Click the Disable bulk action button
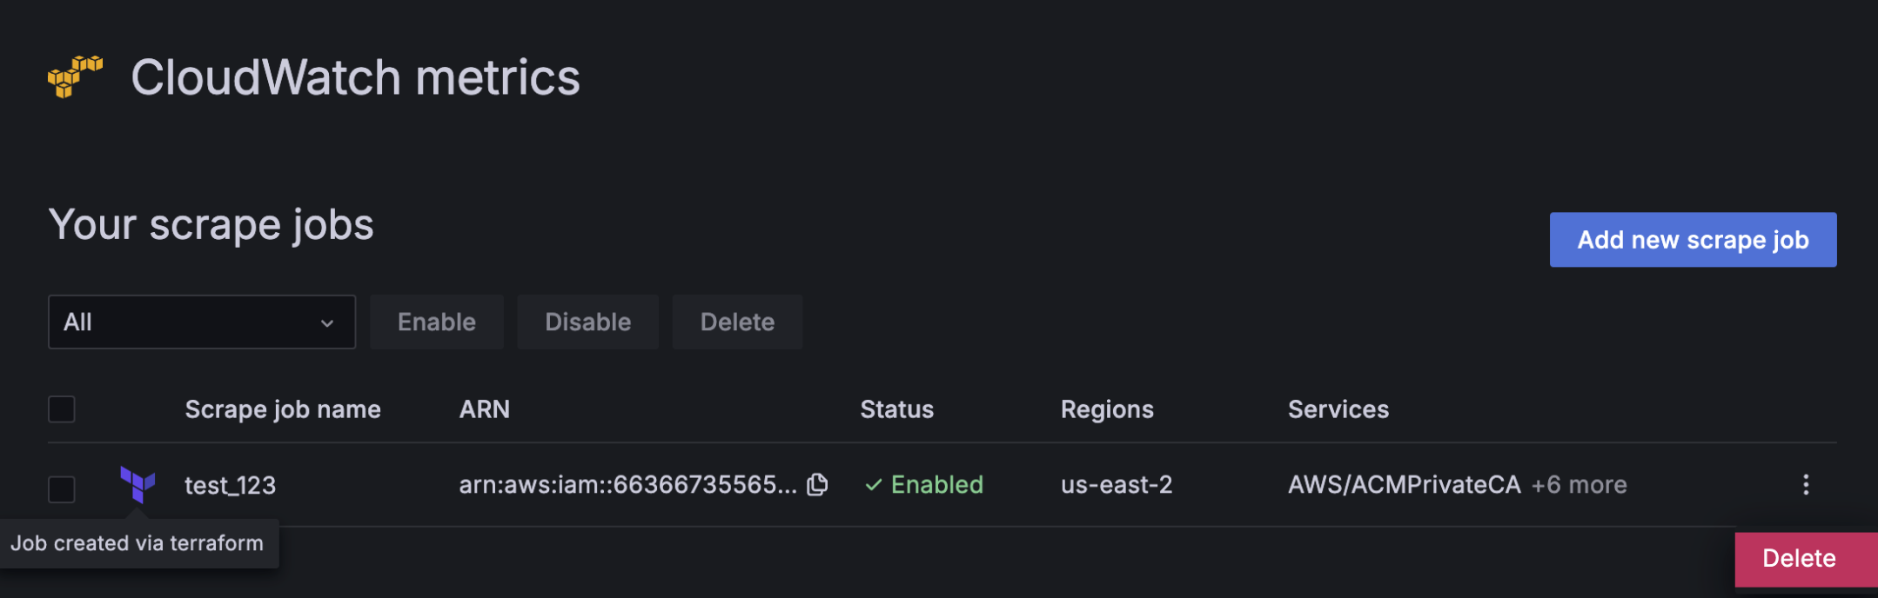Viewport: 1878px width, 598px height. click(x=587, y=322)
